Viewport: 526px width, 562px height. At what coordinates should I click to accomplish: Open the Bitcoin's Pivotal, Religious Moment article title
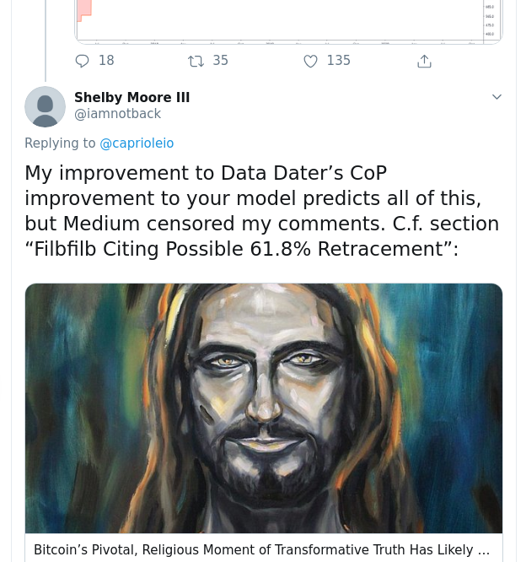point(262,549)
